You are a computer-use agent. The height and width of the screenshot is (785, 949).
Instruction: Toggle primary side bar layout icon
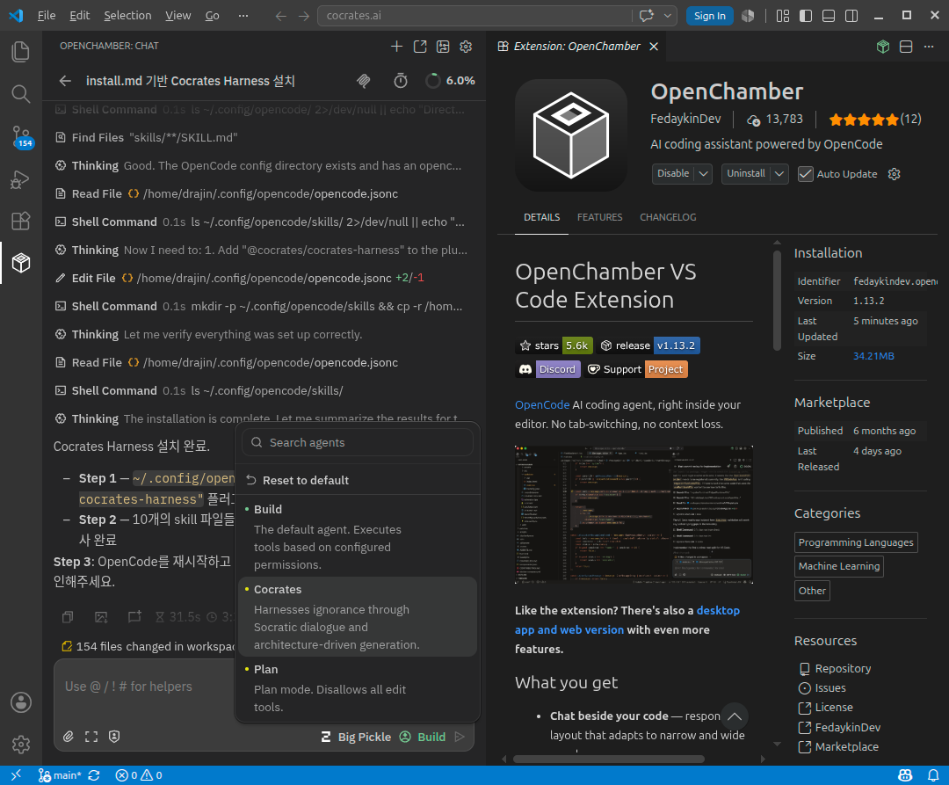point(806,16)
